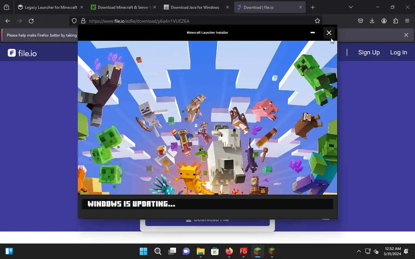
Task: Open the Firefox downloads panel
Action: click(x=372, y=21)
